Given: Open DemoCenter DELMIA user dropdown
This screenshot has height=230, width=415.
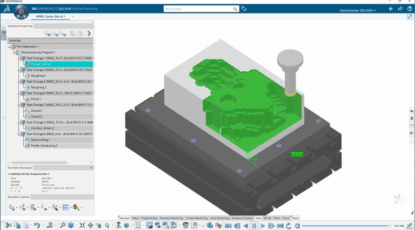Looking at the screenshot, I should [x=358, y=10].
